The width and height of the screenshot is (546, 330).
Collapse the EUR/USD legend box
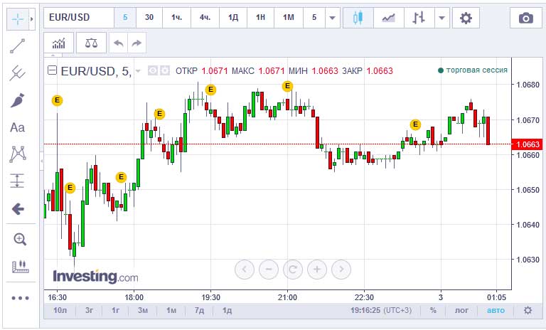[52, 70]
